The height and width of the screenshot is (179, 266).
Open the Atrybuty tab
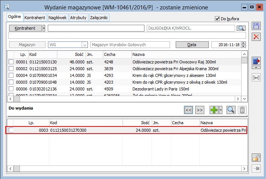(78, 18)
